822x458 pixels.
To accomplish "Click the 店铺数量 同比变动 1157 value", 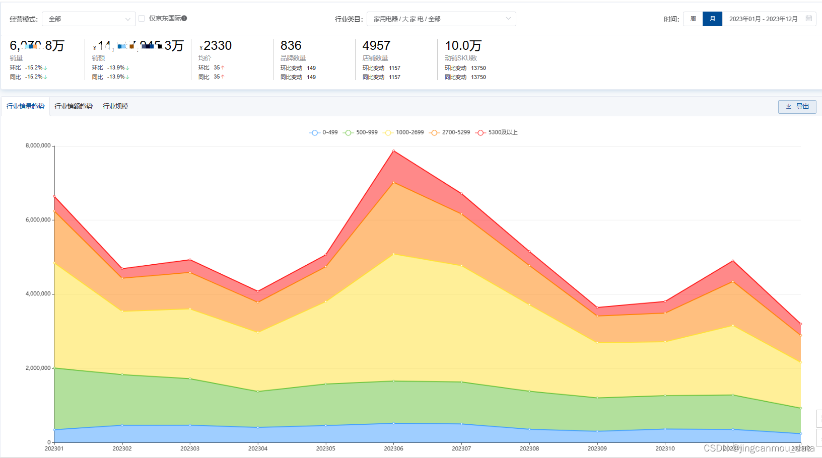I will click(395, 78).
